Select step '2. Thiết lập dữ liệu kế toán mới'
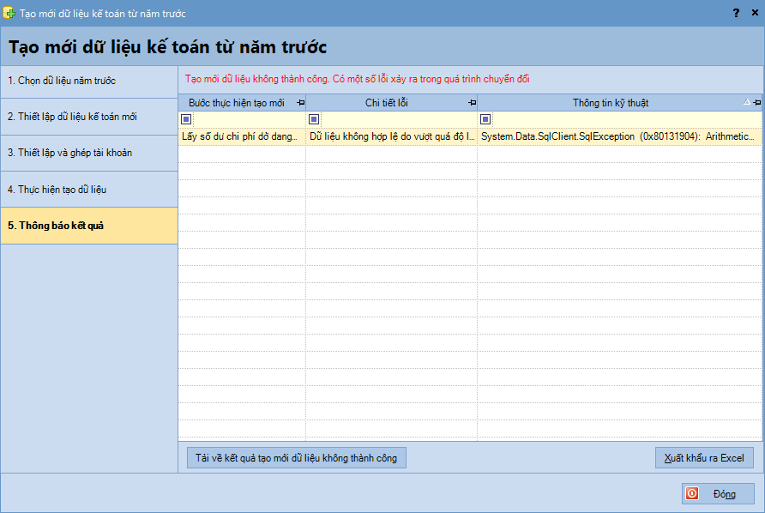The image size is (765, 513). click(89, 117)
